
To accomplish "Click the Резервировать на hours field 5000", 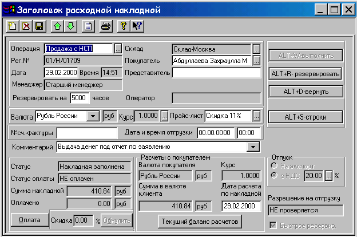I will (80, 98).
